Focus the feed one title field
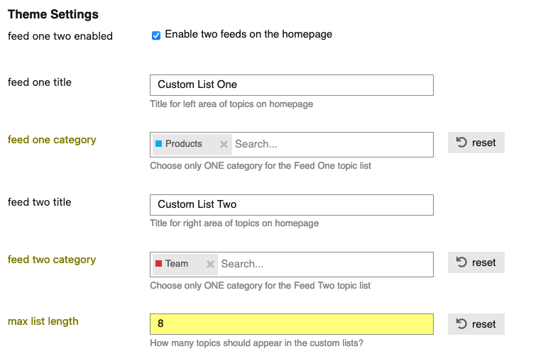Screen dimensions: 543x361 point(291,84)
